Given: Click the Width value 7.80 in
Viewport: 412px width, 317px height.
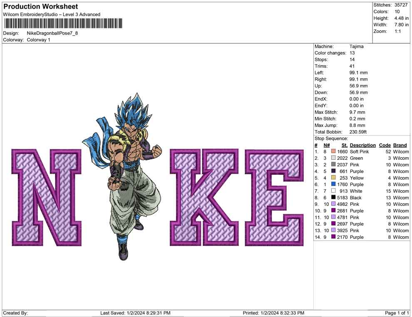Looking at the screenshot, I should 401,25.
